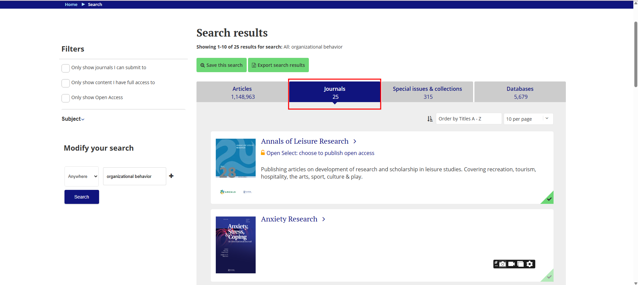
Task: Check Only show content I have full access to
Action: pos(66,83)
